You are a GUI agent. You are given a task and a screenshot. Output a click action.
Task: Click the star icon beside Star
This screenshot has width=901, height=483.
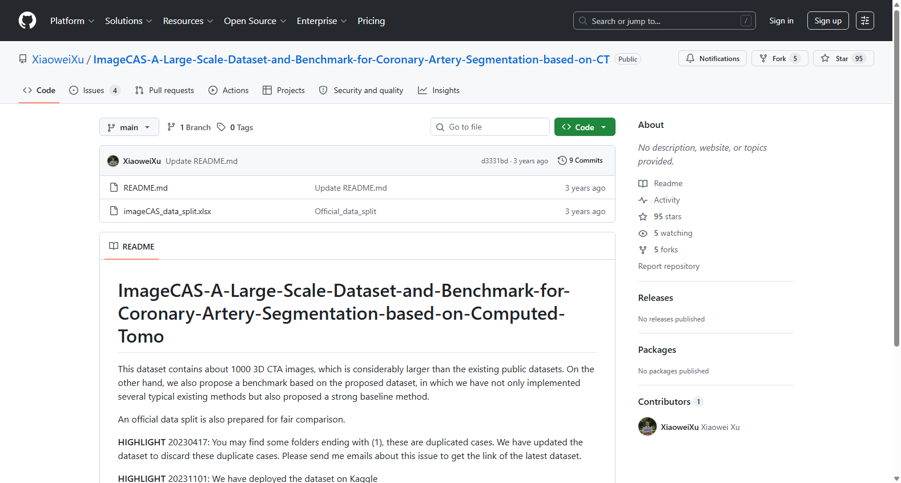(x=825, y=58)
